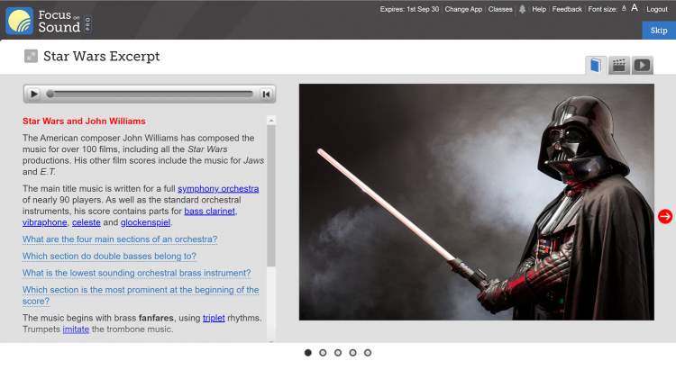Click the audio progress slider track
The height and width of the screenshot is (370, 676).
(x=150, y=94)
